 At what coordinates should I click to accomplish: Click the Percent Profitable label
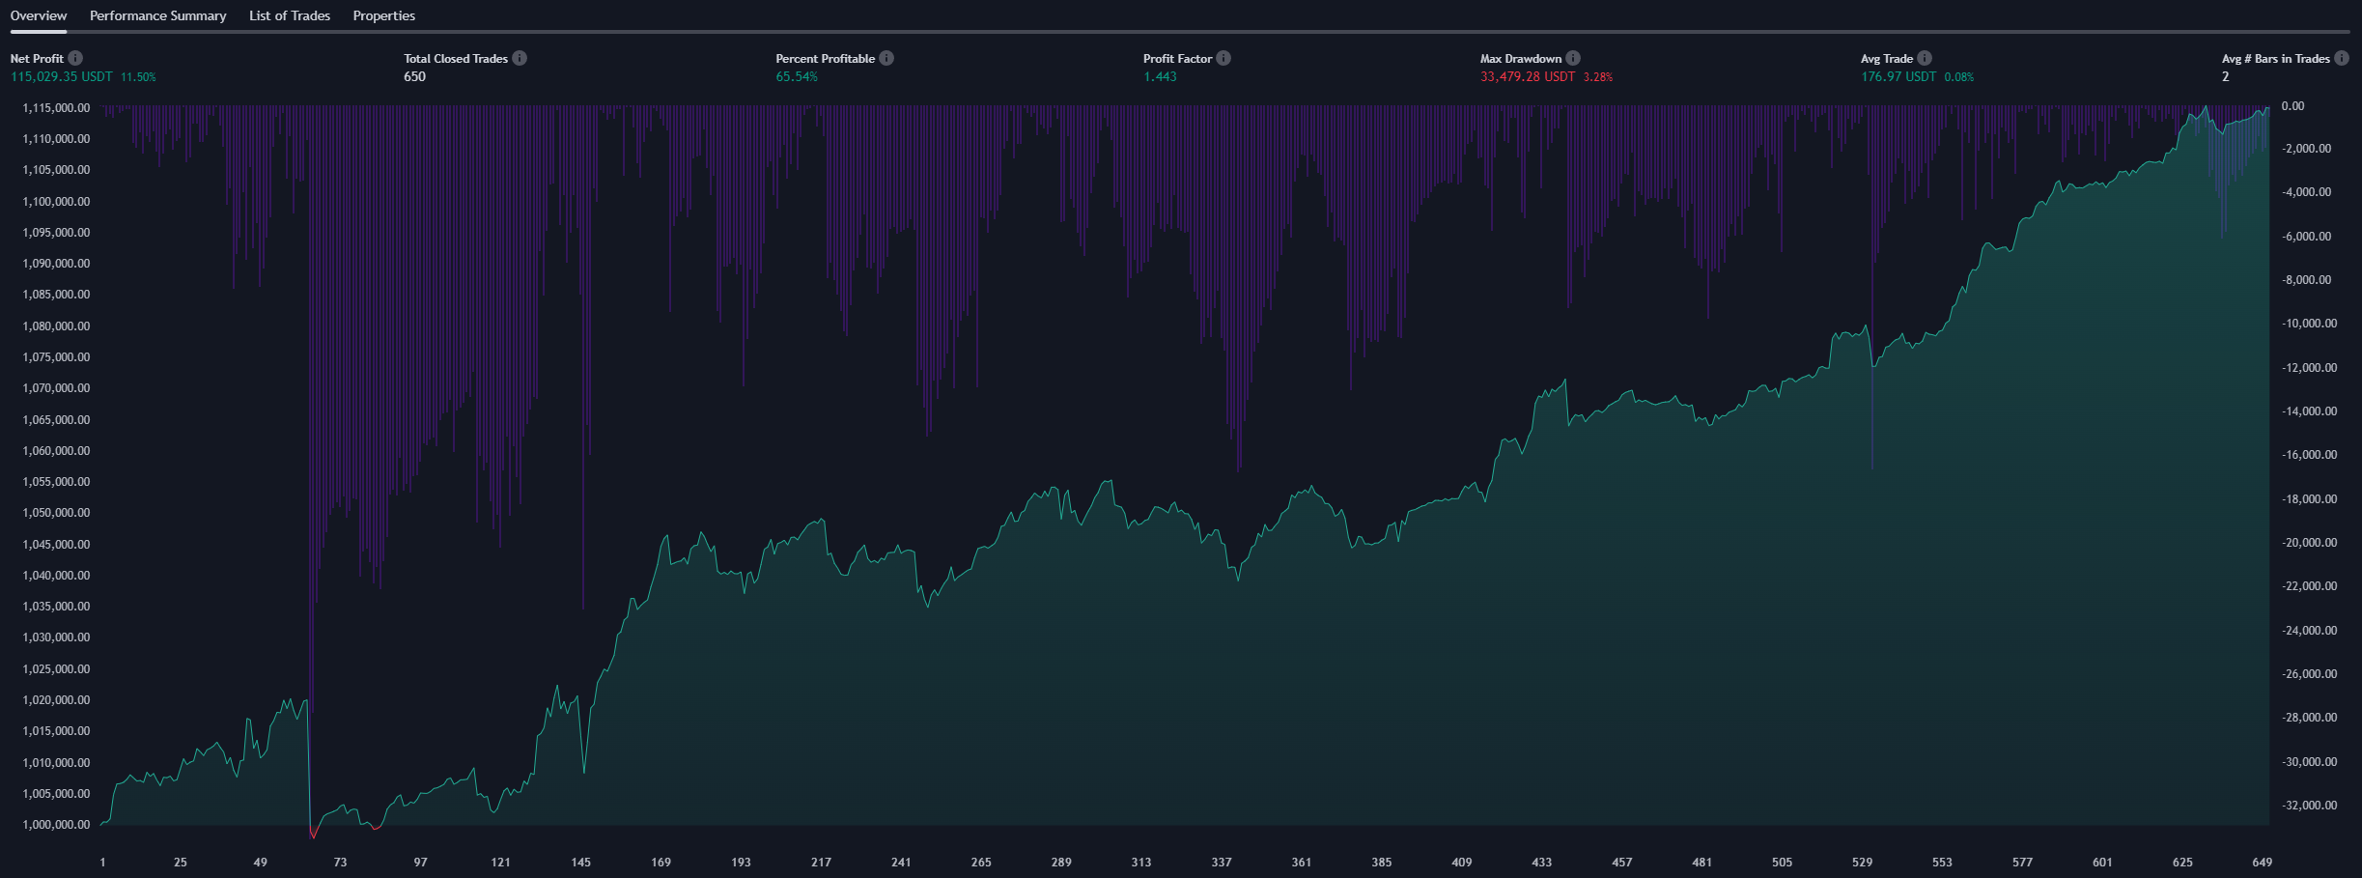pos(826,58)
